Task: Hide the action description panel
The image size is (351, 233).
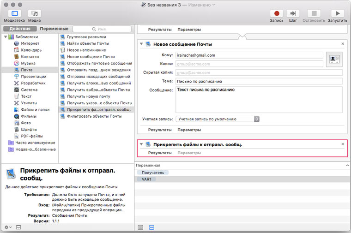Action: click(18, 227)
